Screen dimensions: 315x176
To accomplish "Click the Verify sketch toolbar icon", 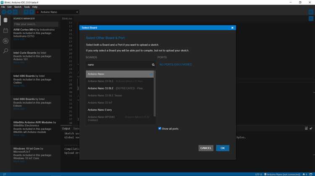I will click(4, 12).
